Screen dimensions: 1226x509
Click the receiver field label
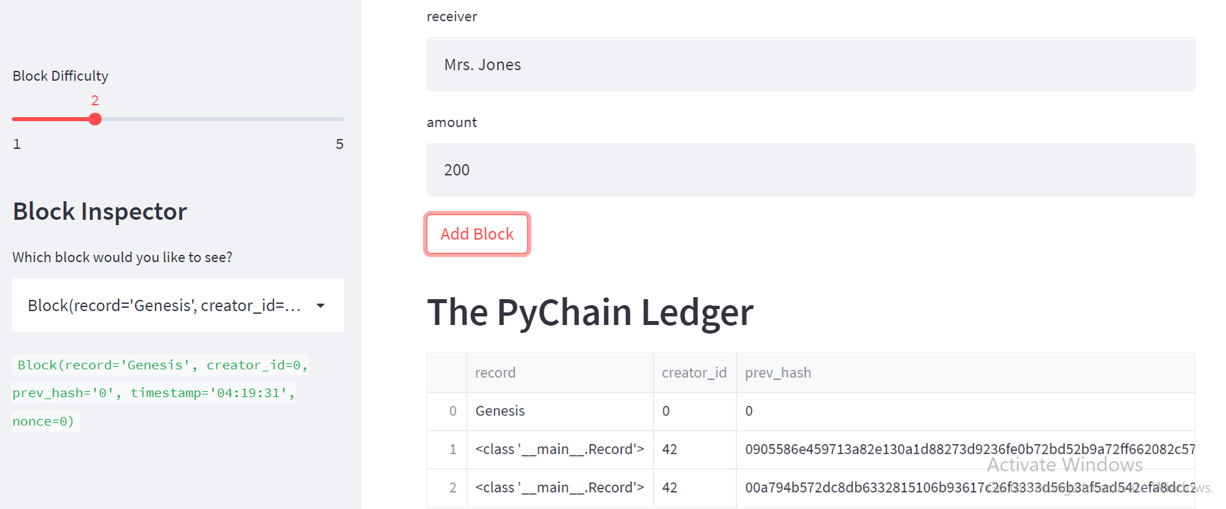(452, 17)
